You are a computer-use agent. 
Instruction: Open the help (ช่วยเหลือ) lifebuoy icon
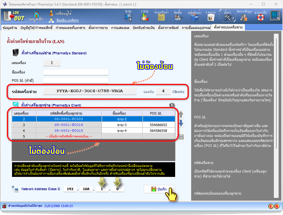(x=261, y=16)
